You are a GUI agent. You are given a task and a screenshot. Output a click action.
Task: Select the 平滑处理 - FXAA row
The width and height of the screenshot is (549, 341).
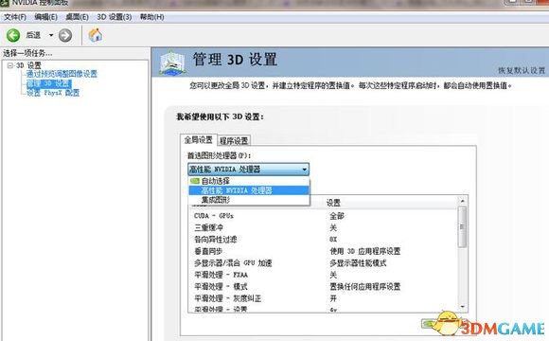323,275
